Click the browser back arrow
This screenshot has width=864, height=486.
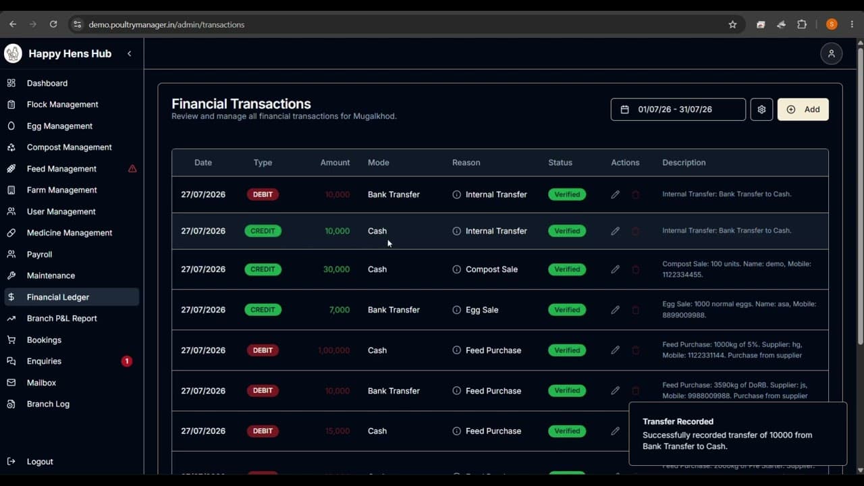12,24
